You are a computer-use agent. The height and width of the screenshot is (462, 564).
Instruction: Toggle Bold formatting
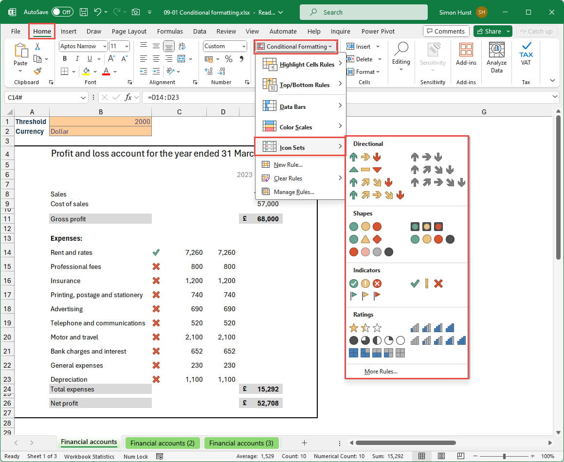tap(65, 59)
